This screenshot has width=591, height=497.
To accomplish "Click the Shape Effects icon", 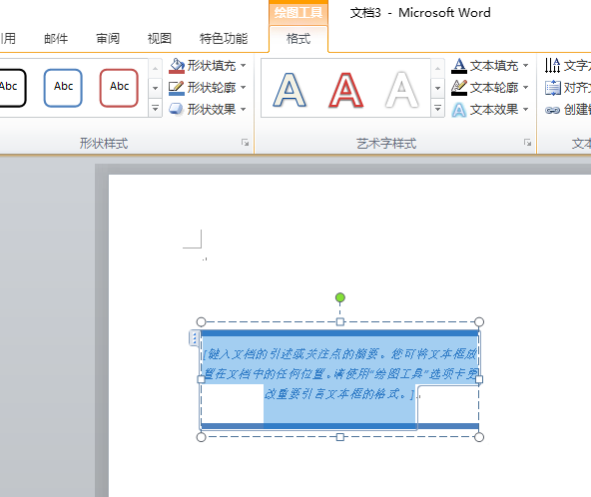I will pos(176,109).
